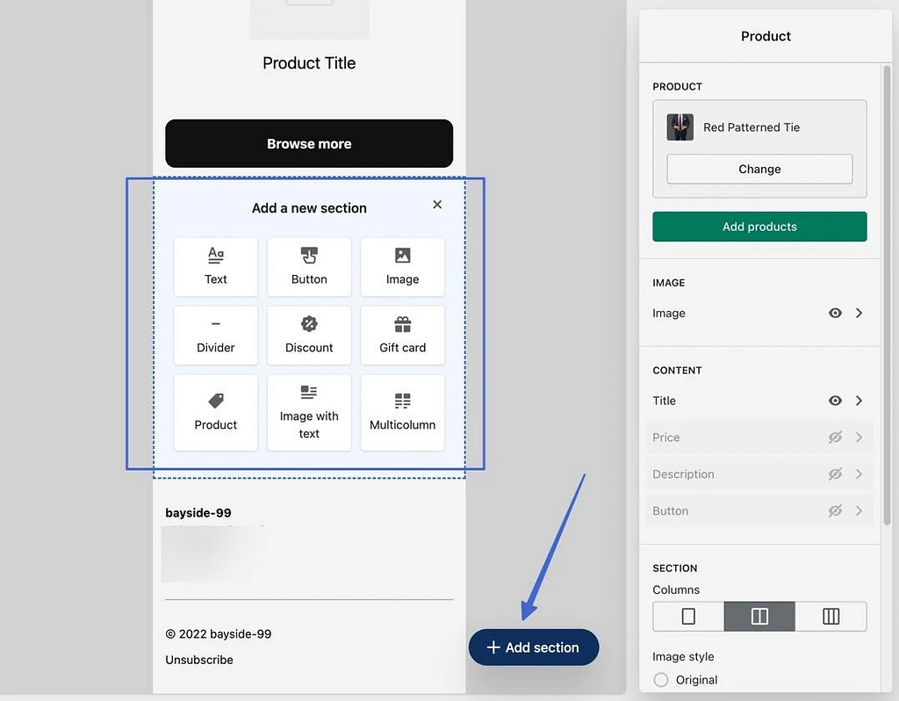Click the Add a new section heading
The width and height of the screenshot is (899, 701).
[x=309, y=208]
